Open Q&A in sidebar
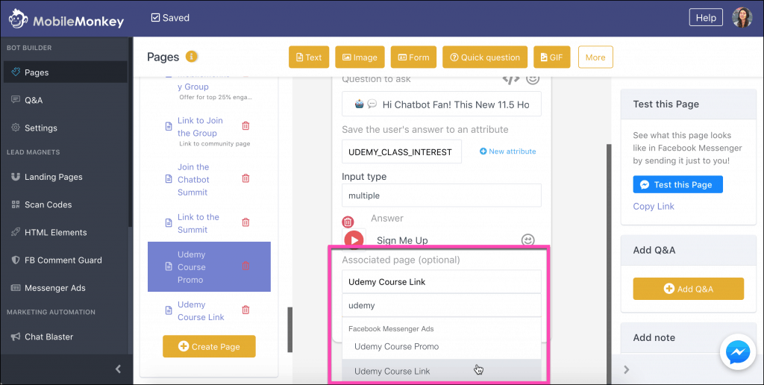 pos(66,100)
